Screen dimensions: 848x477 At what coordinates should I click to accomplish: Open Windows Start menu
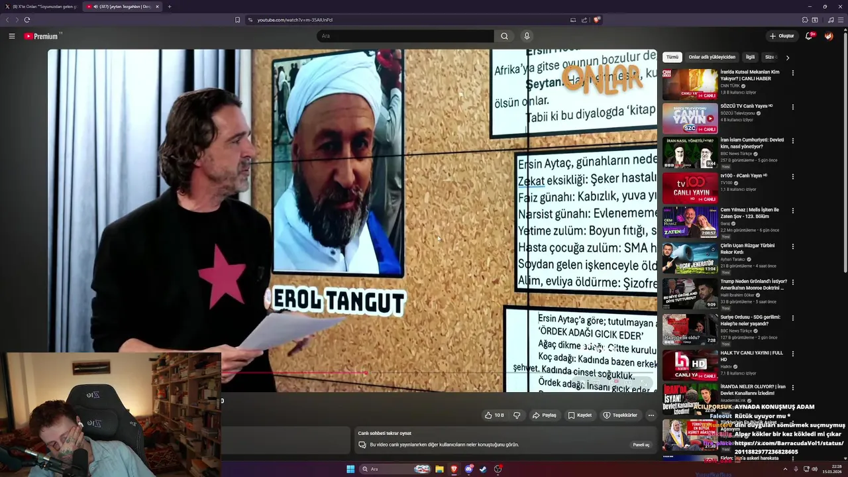[x=350, y=469]
